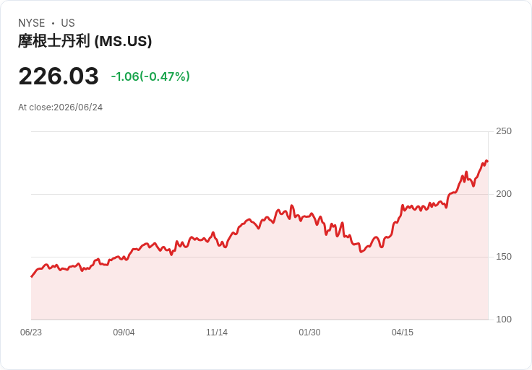Click the latest endpoint of the red price line
Viewport: 532px width, 370px height.
487,161
